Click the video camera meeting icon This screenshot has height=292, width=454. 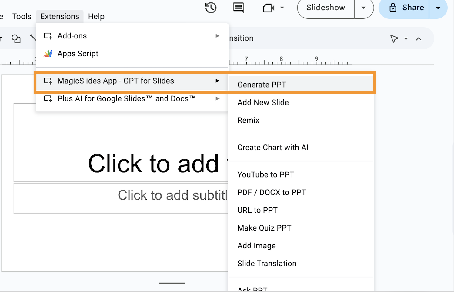(x=269, y=8)
